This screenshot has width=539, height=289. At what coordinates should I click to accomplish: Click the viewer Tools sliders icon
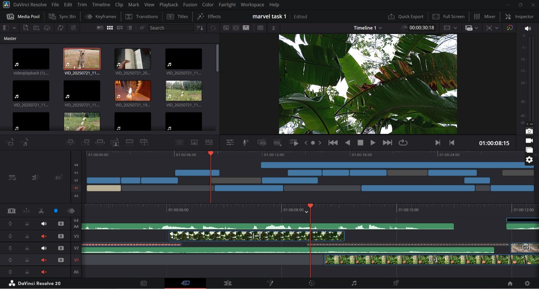(230, 143)
